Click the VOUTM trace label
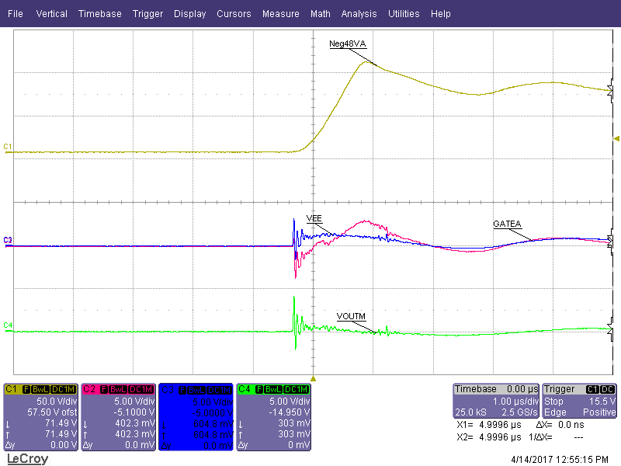Screen dimensions: 621x466 (x=351, y=316)
